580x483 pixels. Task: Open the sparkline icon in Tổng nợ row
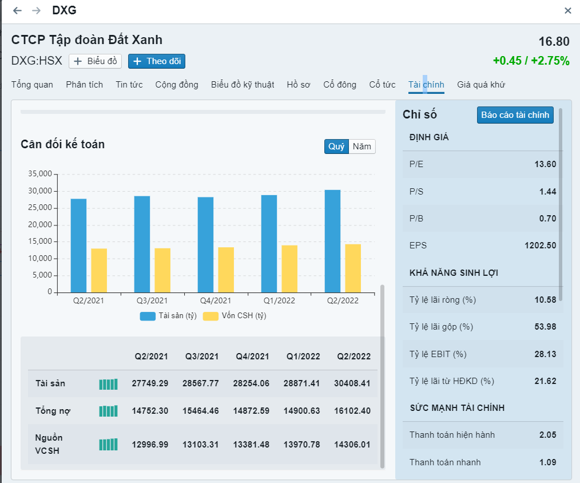click(x=108, y=411)
